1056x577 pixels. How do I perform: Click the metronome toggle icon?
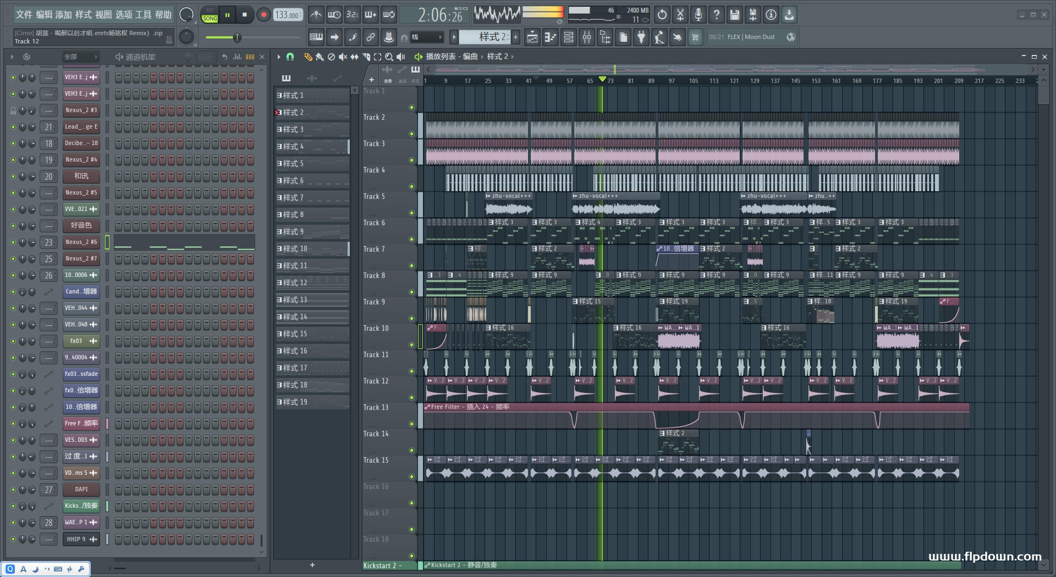[x=316, y=15]
